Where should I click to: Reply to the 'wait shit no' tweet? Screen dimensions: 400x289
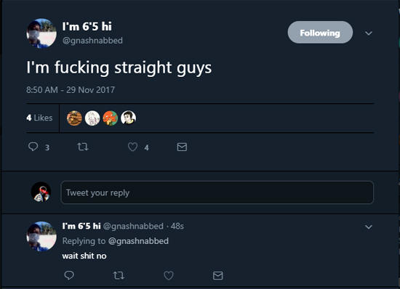coord(69,275)
